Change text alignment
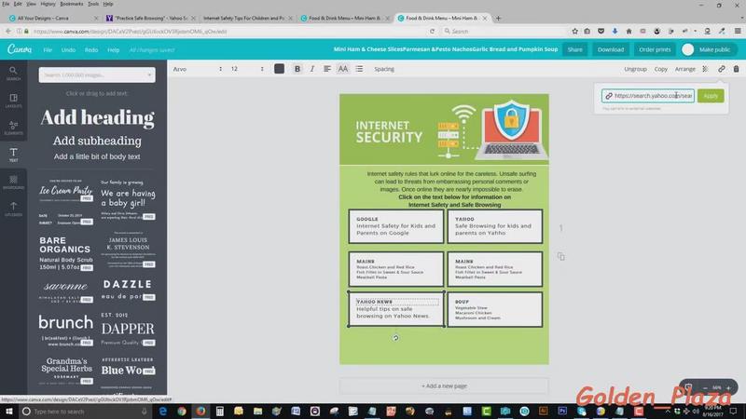The width and height of the screenshot is (746, 419). click(x=327, y=69)
